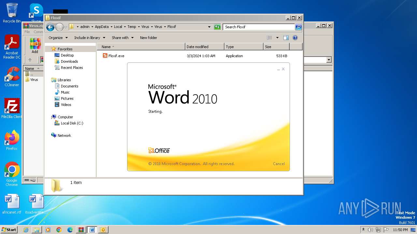Launch CCleaner desktop shortcut
The image size is (417, 234).
pyautogui.click(x=12, y=77)
